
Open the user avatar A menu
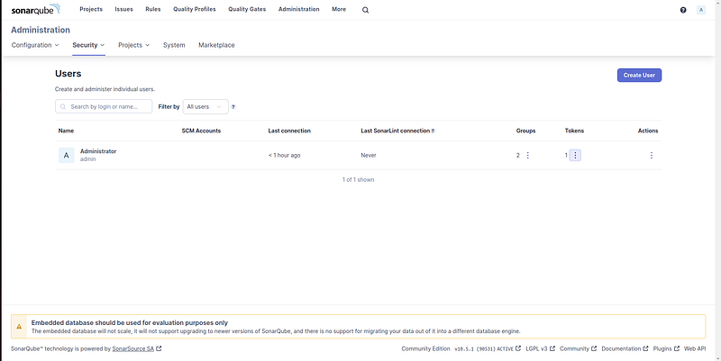coord(701,10)
